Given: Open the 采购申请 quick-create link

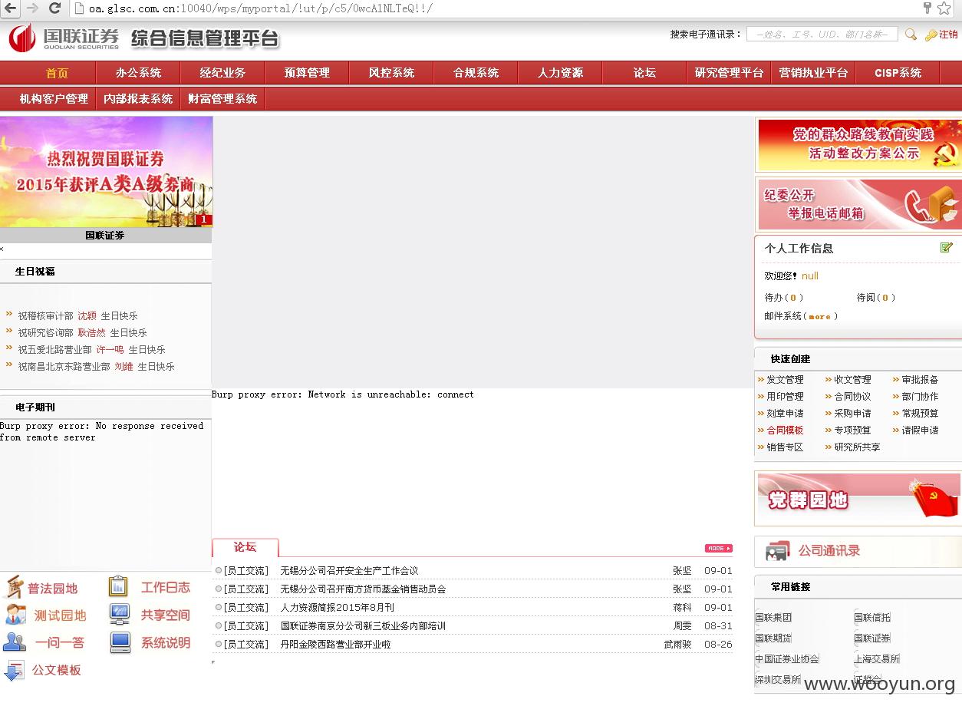Looking at the screenshot, I should (852, 414).
